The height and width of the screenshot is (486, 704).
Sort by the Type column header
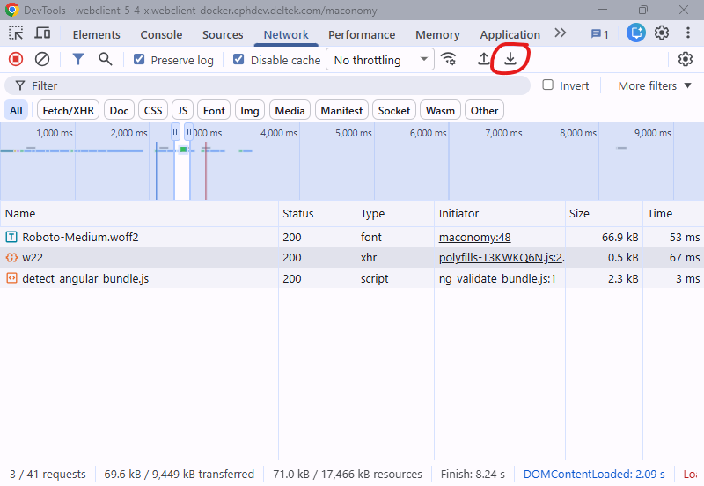[x=395, y=213]
